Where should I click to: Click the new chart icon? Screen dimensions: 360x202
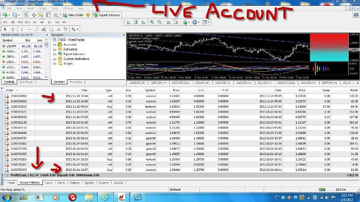(5, 15)
